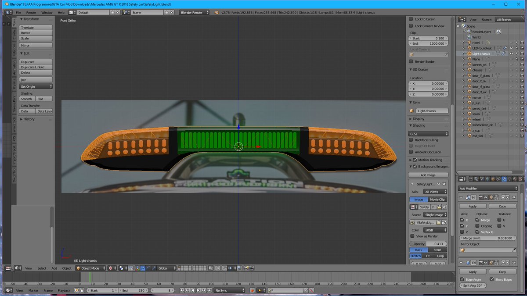Image resolution: width=527 pixels, height=296 pixels.
Task: Open the viewport shading sphere selector
Action: click(x=113, y=268)
